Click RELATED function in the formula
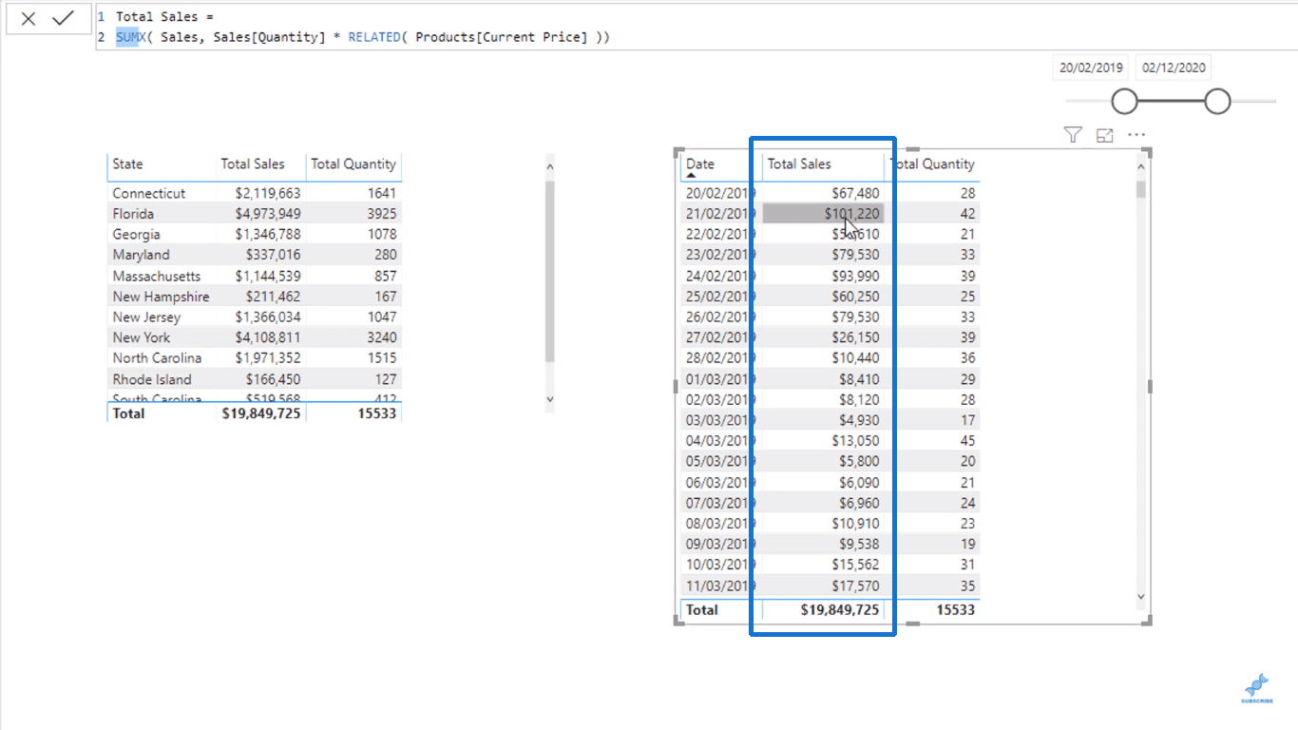This screenshot has width=1298, height=730. coord(374,37)
